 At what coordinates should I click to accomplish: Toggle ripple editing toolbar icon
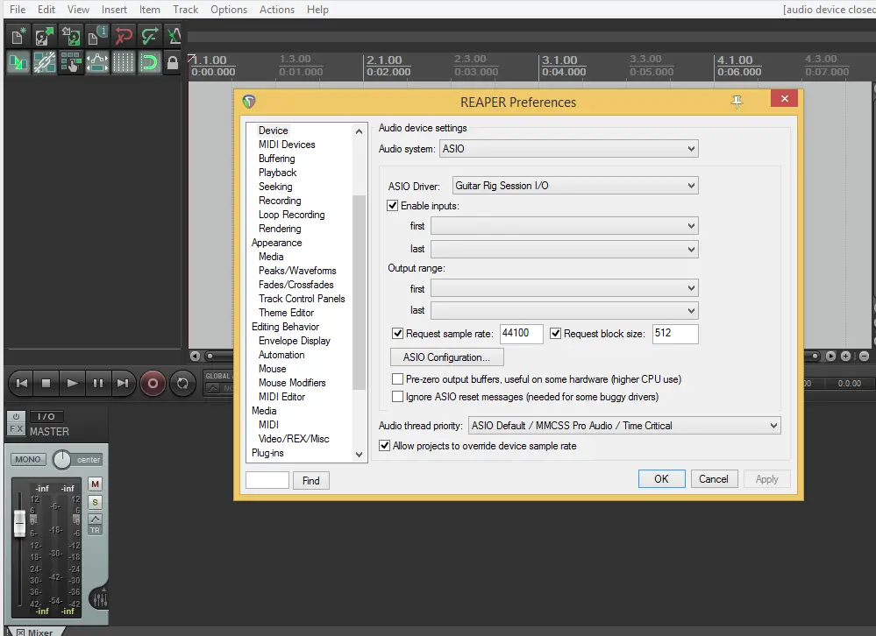(70, 62)
